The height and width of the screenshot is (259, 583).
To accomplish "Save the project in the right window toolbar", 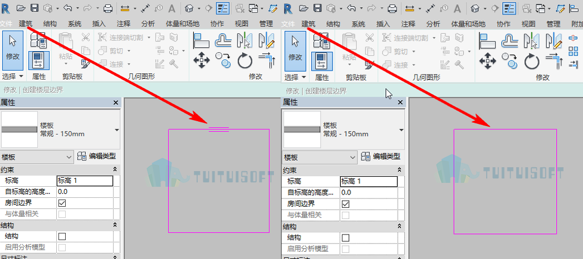I will click(317, 8).
